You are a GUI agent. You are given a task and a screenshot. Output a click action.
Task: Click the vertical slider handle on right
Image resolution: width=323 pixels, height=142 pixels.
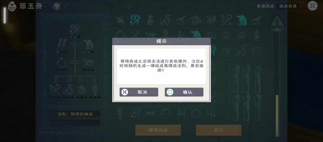pyautogui.click(x=277, y=116)
